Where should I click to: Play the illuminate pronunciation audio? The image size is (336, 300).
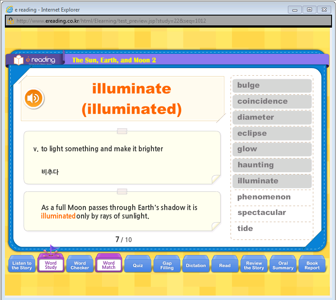point(34,98)
